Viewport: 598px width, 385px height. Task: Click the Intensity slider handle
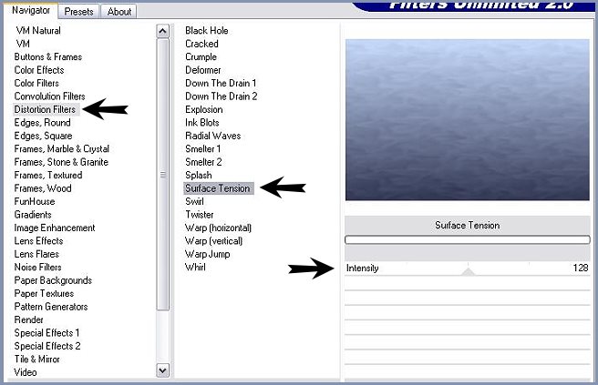[468, 270]
